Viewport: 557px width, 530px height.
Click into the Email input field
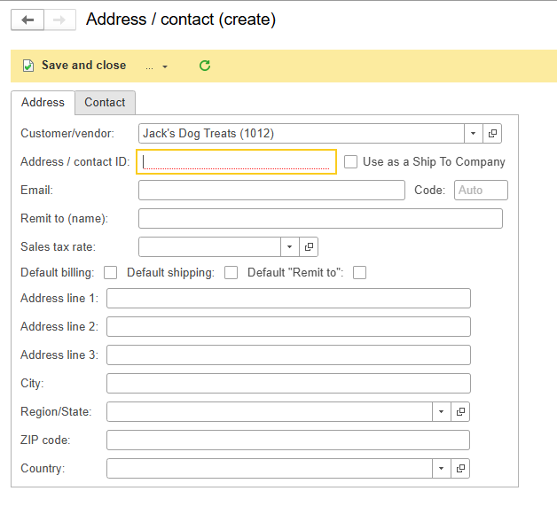[271, 191]
